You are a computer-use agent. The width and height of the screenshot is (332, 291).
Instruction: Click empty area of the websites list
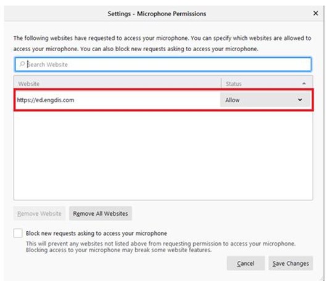pos(163,155)
